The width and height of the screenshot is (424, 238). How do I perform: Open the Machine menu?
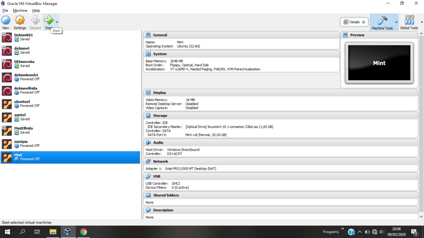point(20,10)
